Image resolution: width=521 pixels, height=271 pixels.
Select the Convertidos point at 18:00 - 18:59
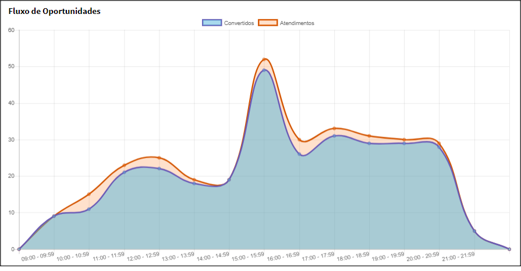click(x=369, y=143)
